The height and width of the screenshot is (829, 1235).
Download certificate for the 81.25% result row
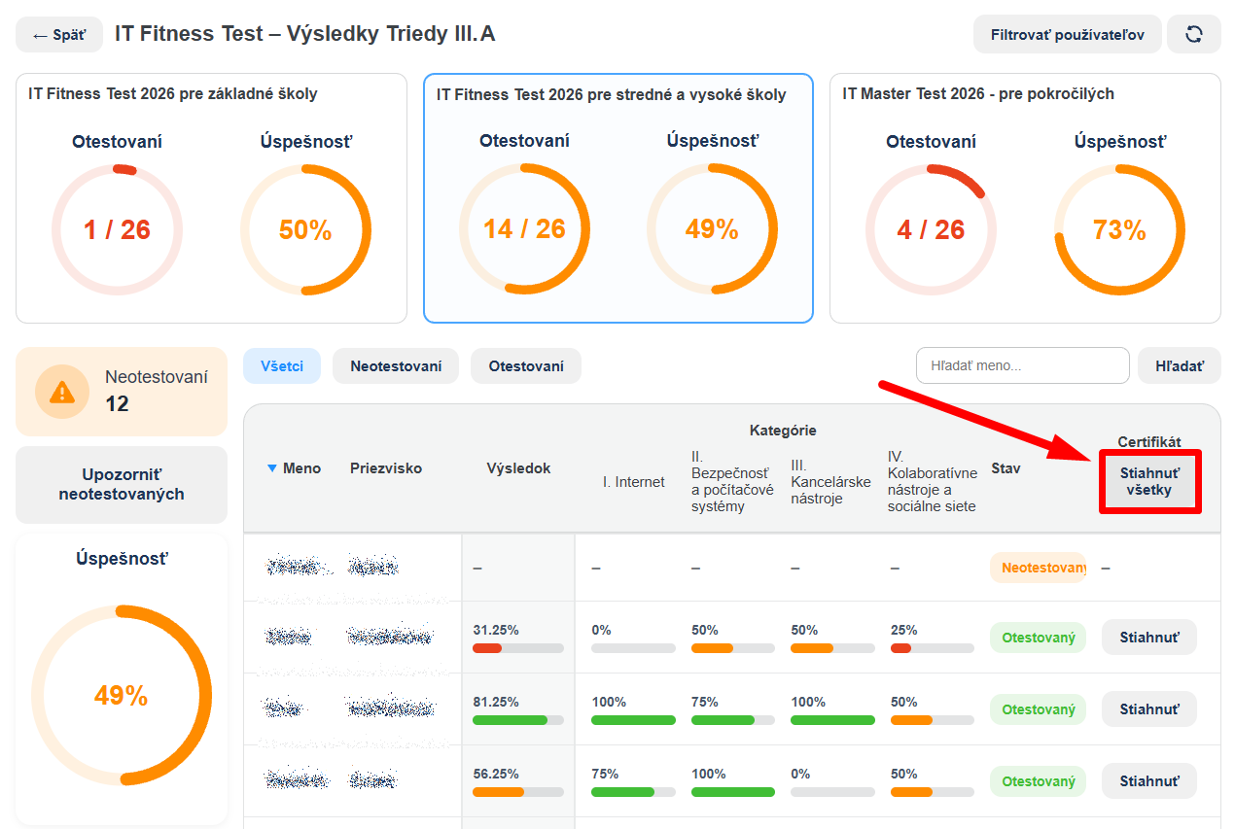point(1149,709)
